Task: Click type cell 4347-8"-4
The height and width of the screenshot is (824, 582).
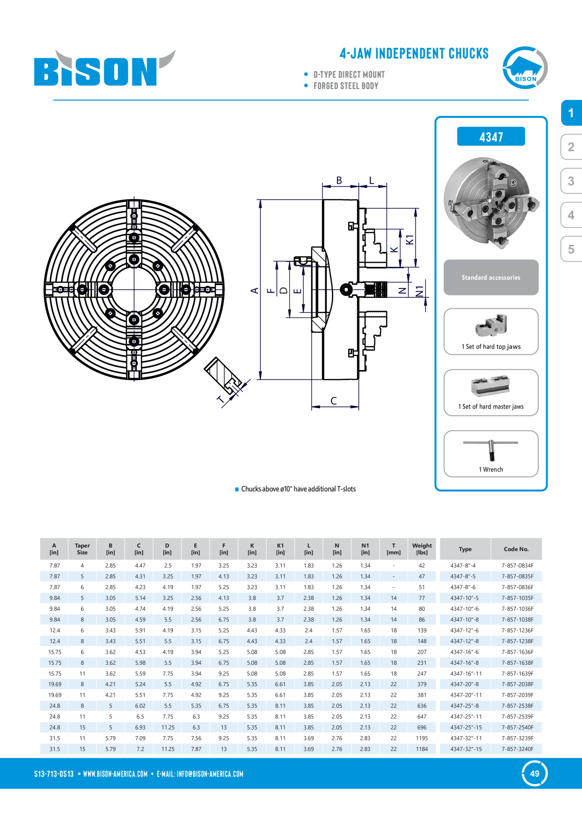Action: [463, 566]
